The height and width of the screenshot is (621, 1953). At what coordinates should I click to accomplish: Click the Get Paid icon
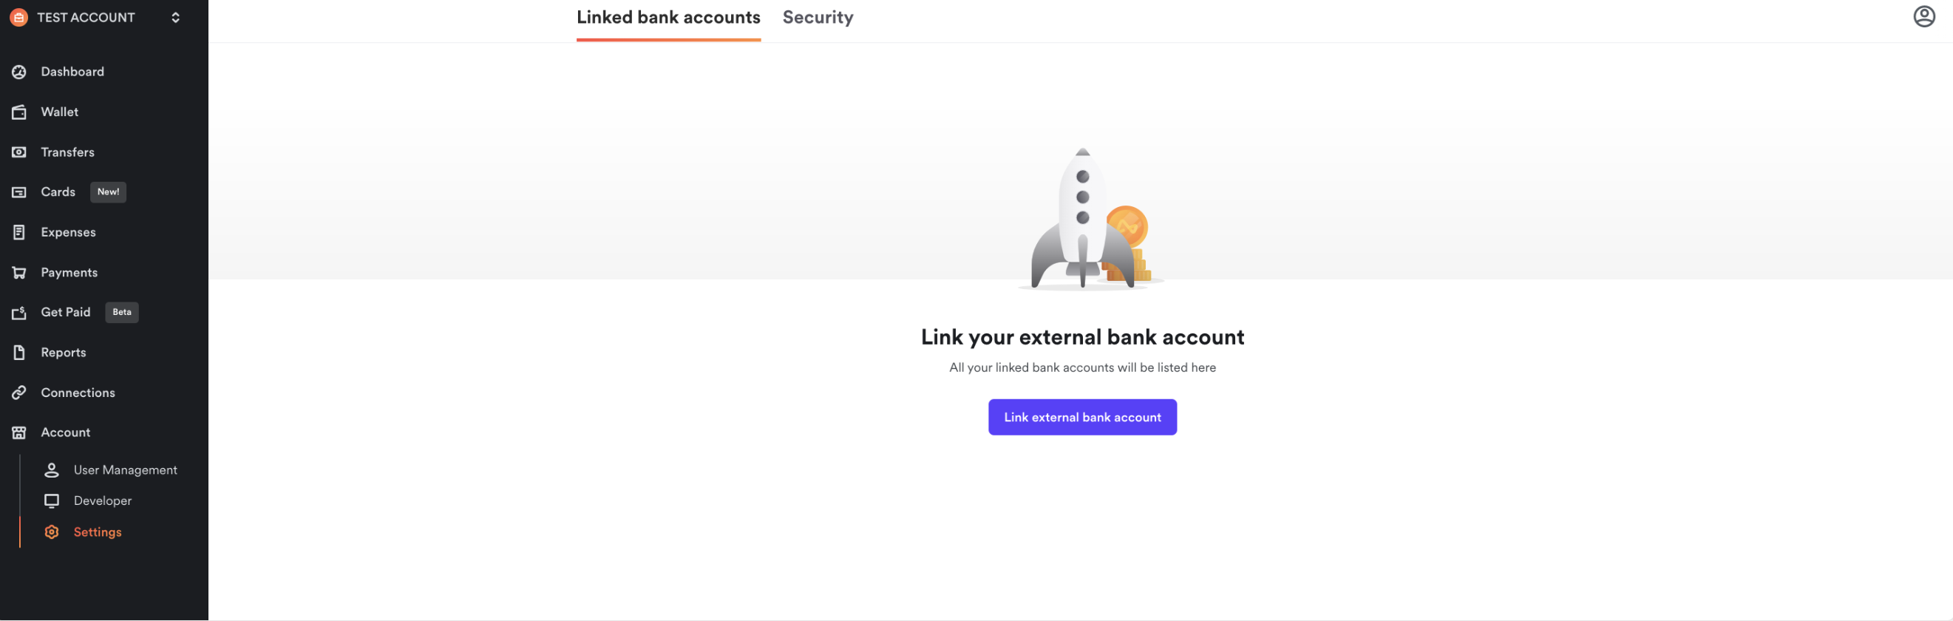[x=19, y=313]
